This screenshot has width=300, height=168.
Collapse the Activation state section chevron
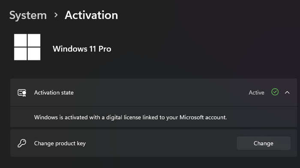pyautogui.click(x=287, y=93)
